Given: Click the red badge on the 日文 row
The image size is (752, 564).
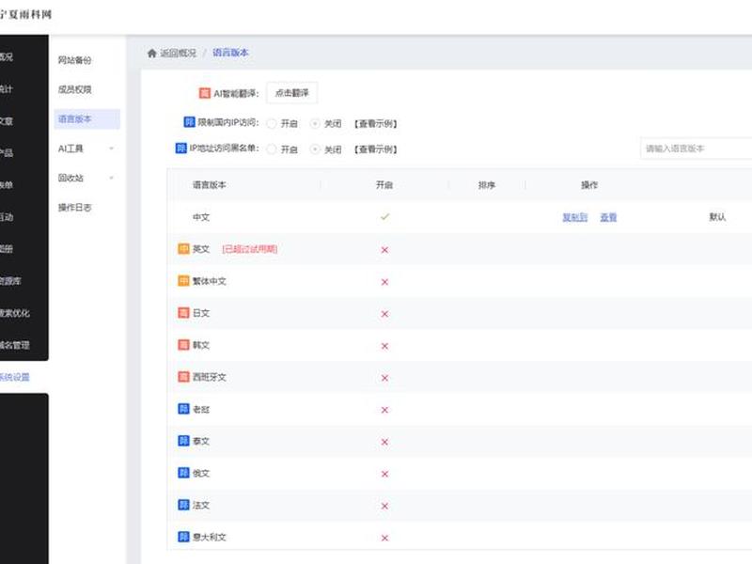Looking at the screenshot, I should pyautogui.click(x=183, y=313).
